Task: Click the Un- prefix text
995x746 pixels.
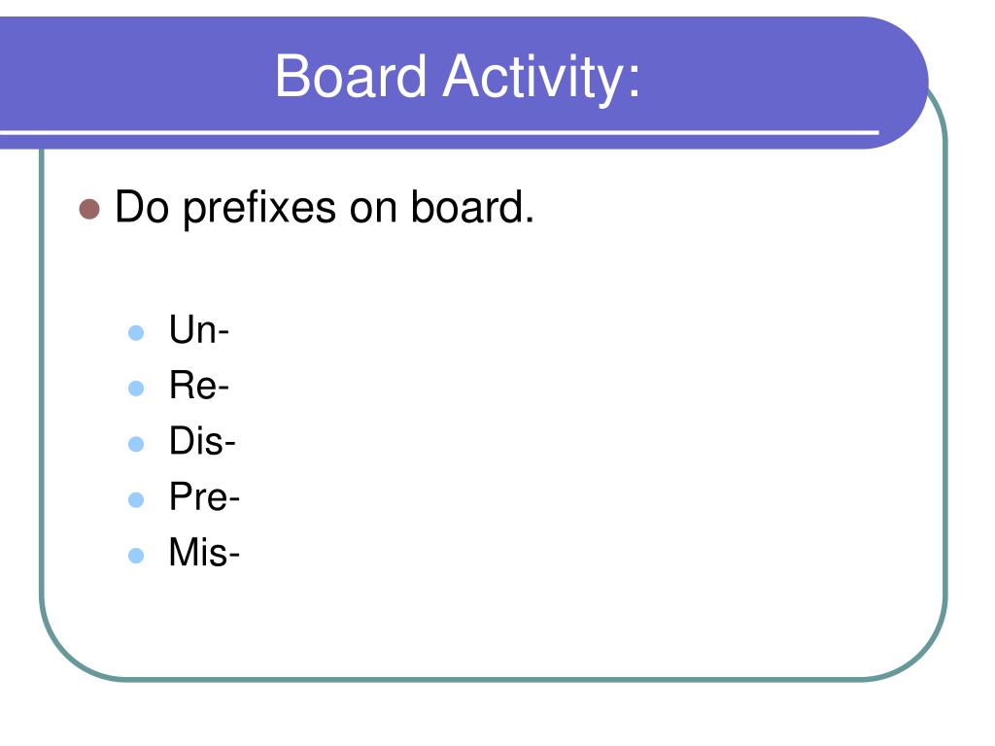Action: click(x=198, y=330)
